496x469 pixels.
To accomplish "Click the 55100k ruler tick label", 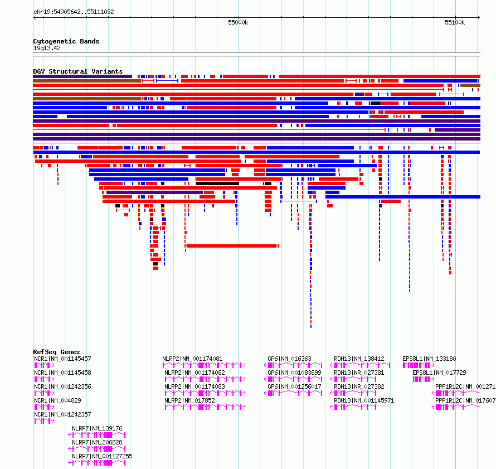I will 455,22.
